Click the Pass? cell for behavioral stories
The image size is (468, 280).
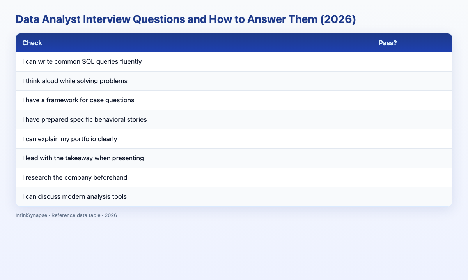coord(412,119)
